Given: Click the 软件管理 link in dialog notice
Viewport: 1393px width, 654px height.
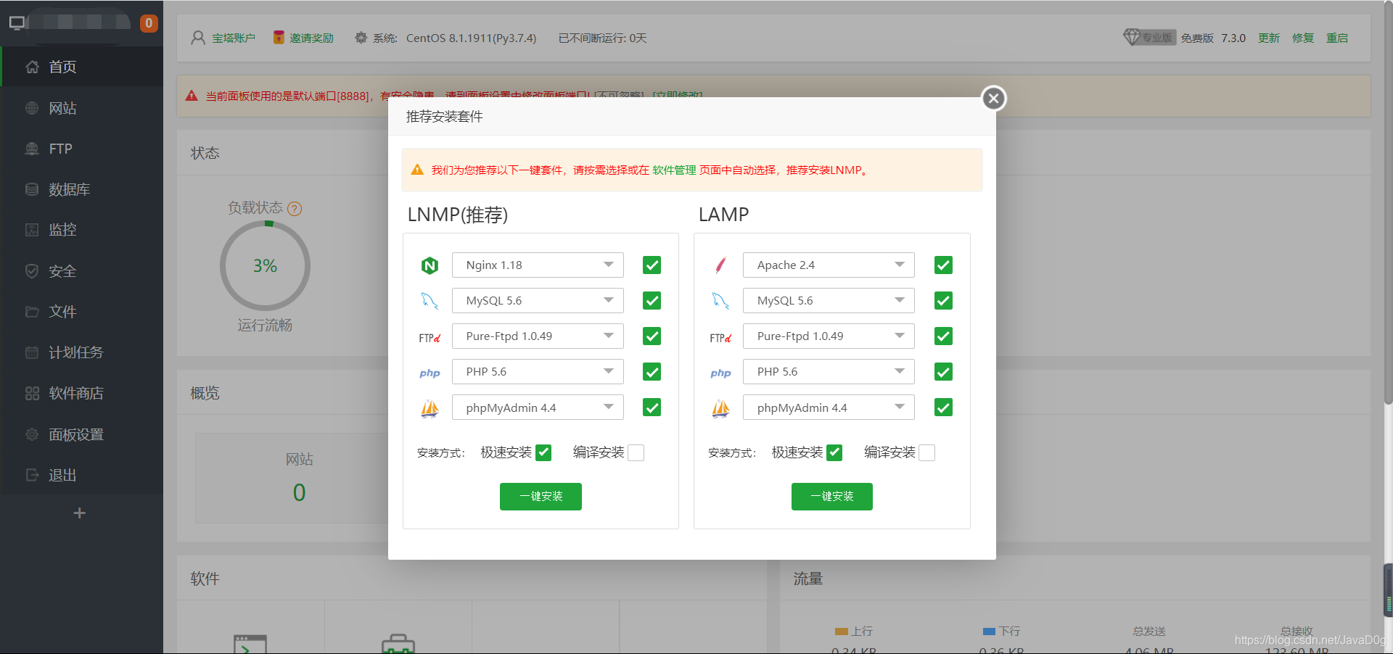Looking at the screenshot, I should click(674, 170).
